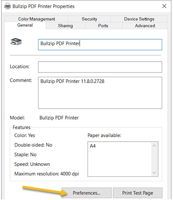Click the printer icon beside name field
The height and width of the screenshot is (200, 173).
click(16, 42)
